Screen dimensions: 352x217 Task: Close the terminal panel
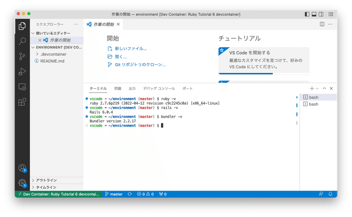(331, 89)
